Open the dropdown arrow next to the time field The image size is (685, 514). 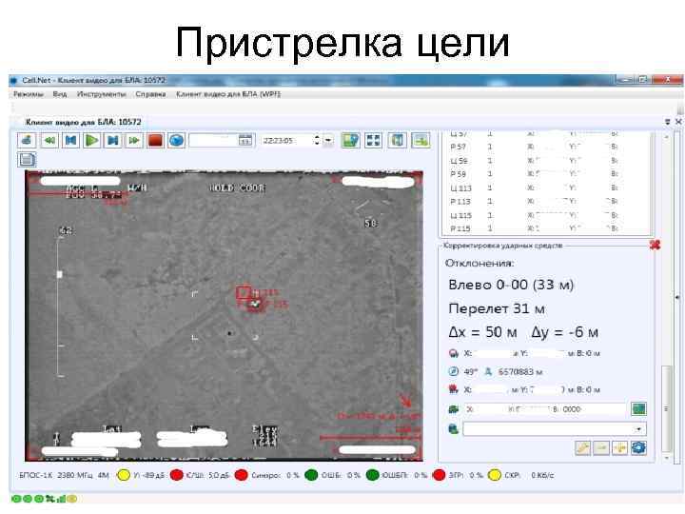(x=328, y=141)
